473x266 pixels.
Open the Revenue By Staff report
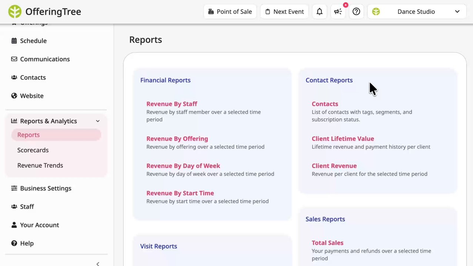click(171, 104)
